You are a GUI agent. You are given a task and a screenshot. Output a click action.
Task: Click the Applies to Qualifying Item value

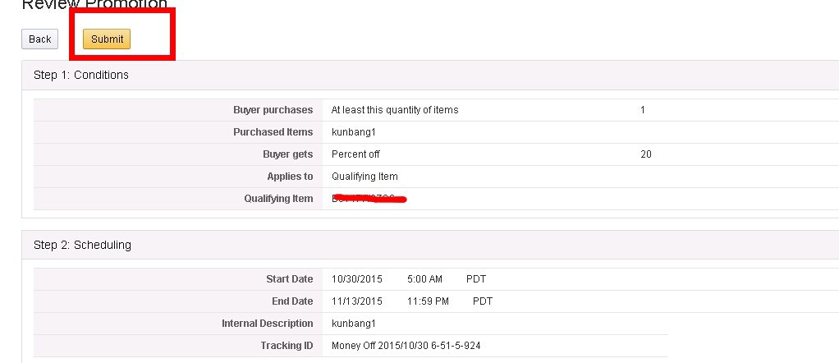click(x=365, y=176)
